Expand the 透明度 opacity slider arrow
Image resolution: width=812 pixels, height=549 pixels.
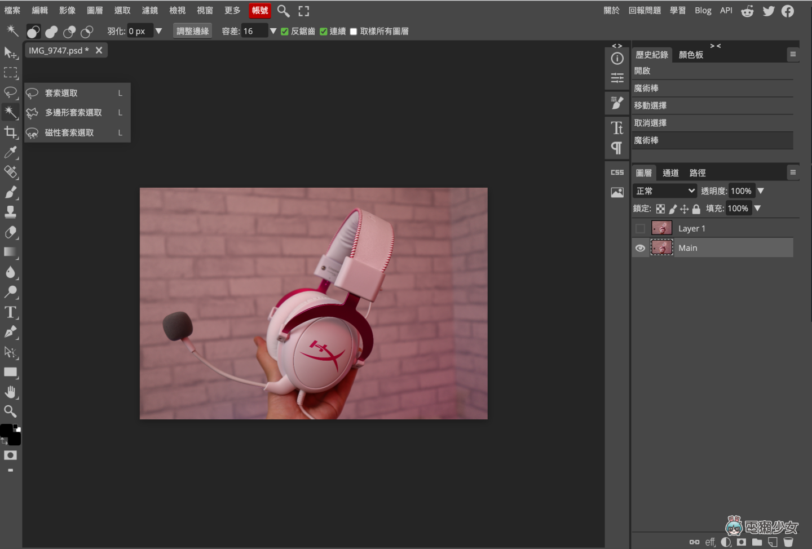pos(761,191)
